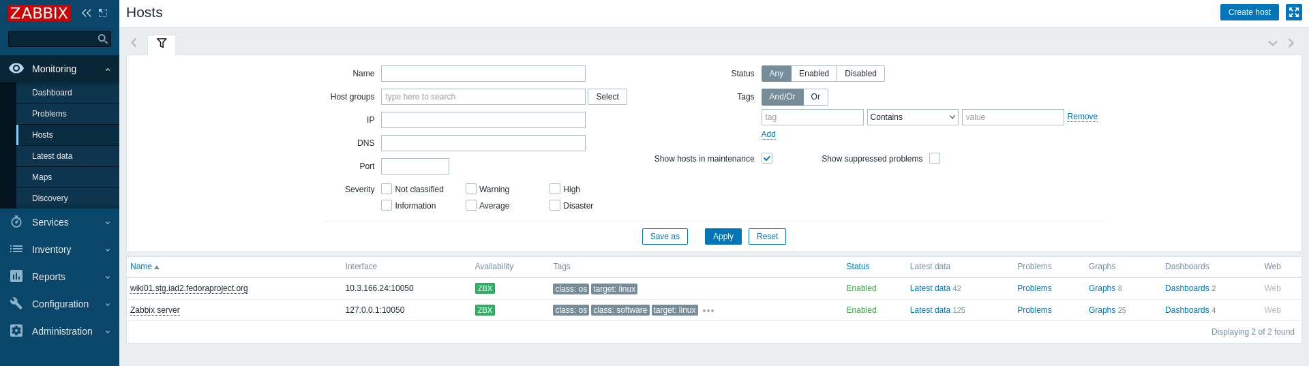
Task: Open the filter funnel tab
Action: (162, 44)
